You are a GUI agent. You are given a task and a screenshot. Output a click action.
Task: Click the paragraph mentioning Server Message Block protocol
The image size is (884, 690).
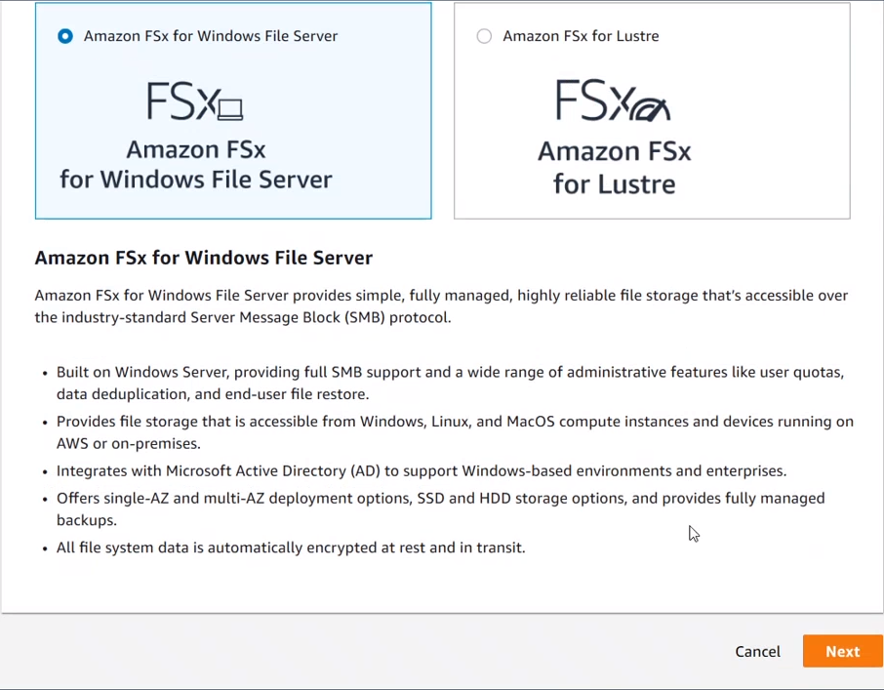click(x=441, y=305)
